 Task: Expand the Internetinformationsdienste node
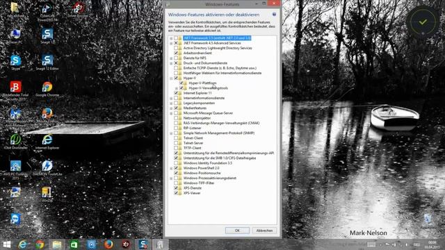171,98
